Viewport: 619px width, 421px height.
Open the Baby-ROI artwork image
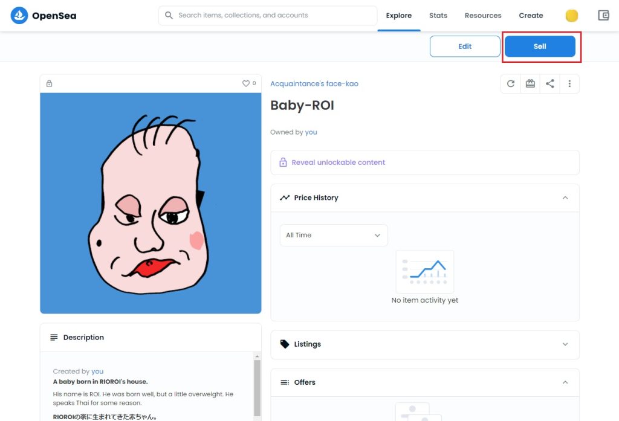point(151,203)
